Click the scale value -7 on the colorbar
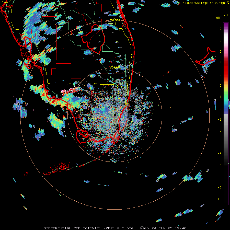The width and height of the screenshot is (230, 230). coord(220,188)
